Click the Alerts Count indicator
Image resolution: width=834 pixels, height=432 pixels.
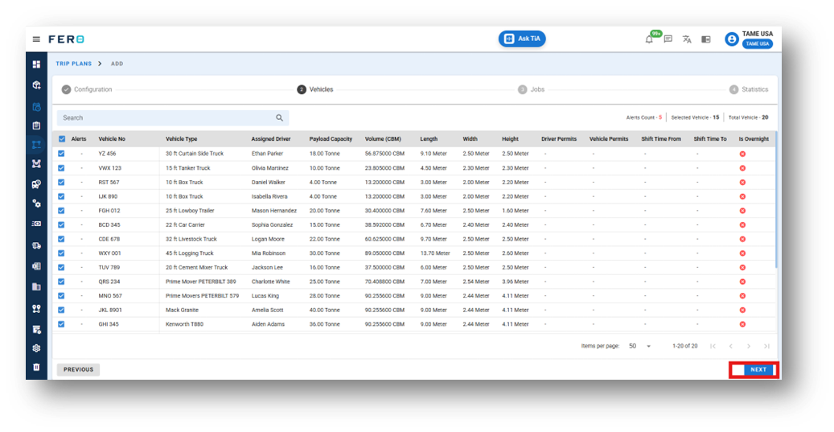(644, 117)
